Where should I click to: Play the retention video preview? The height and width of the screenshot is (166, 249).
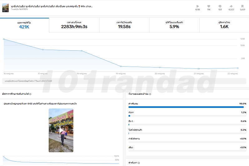coord(61,130)
